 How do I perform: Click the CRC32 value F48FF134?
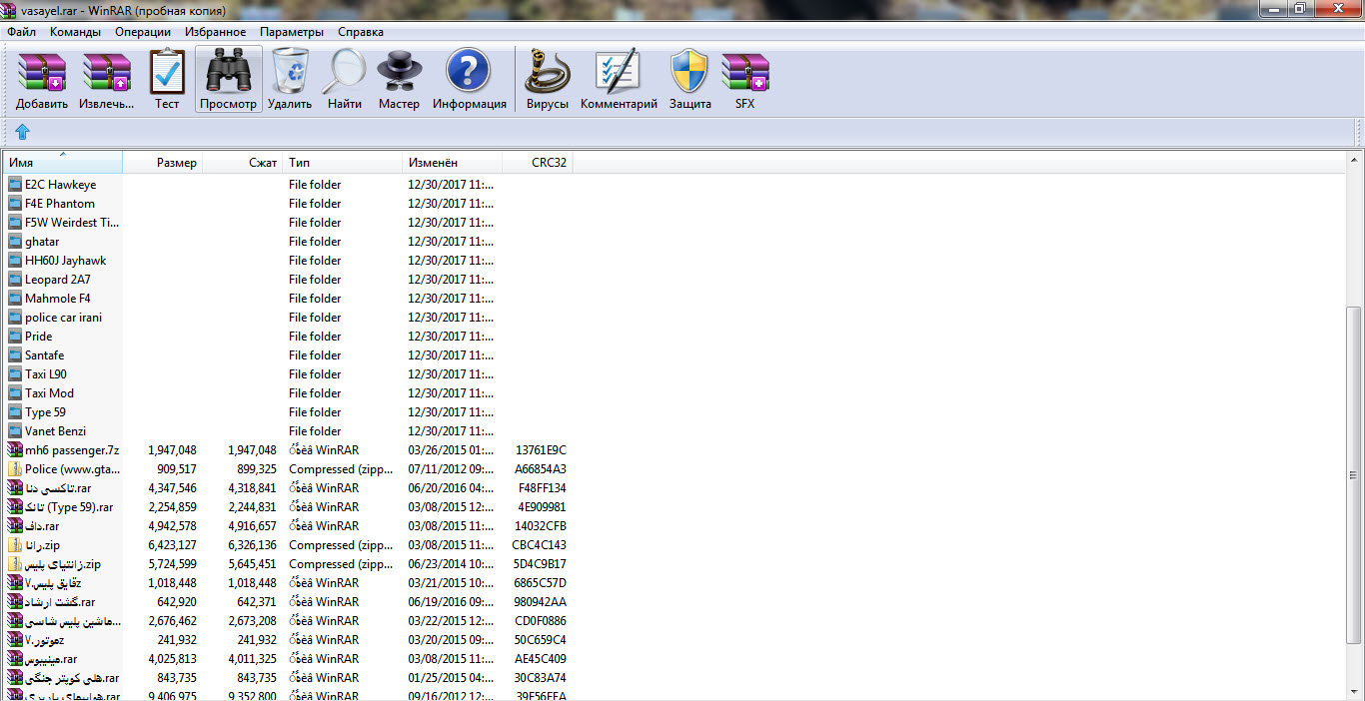tap(542, 488)
